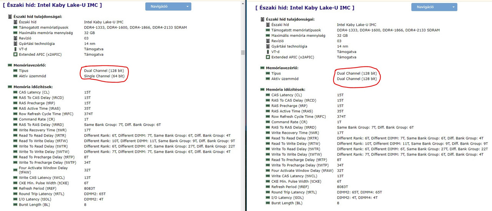
Task: Select the 'DIMM2: 4T, DIMM4: 4T' value
Action: (x=357, y=198)
